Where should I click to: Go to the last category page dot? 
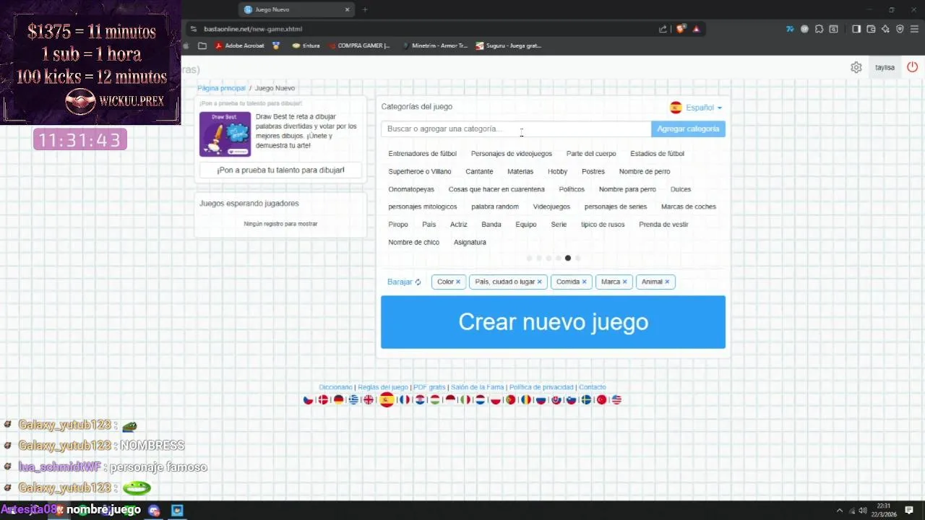(577, 258)
